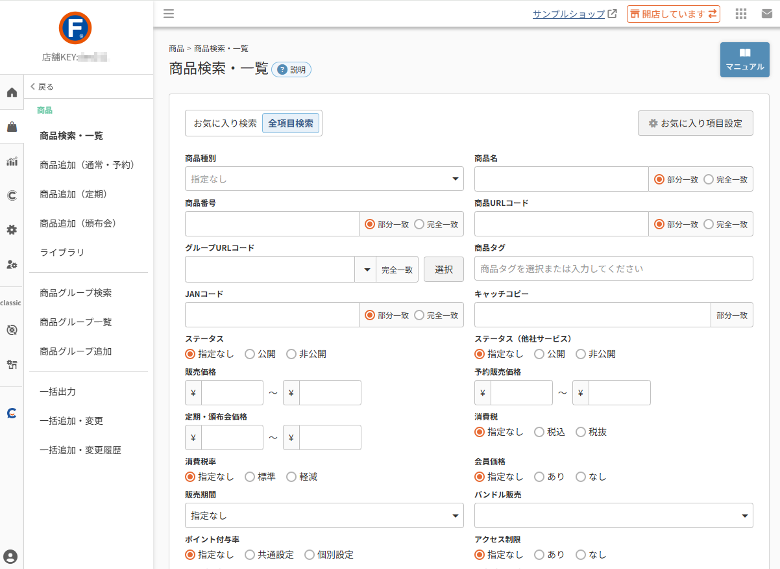The image size is (780, 569).
Task: Open 一括追加・変更履歴 menu item
Action: click(80, 450)
